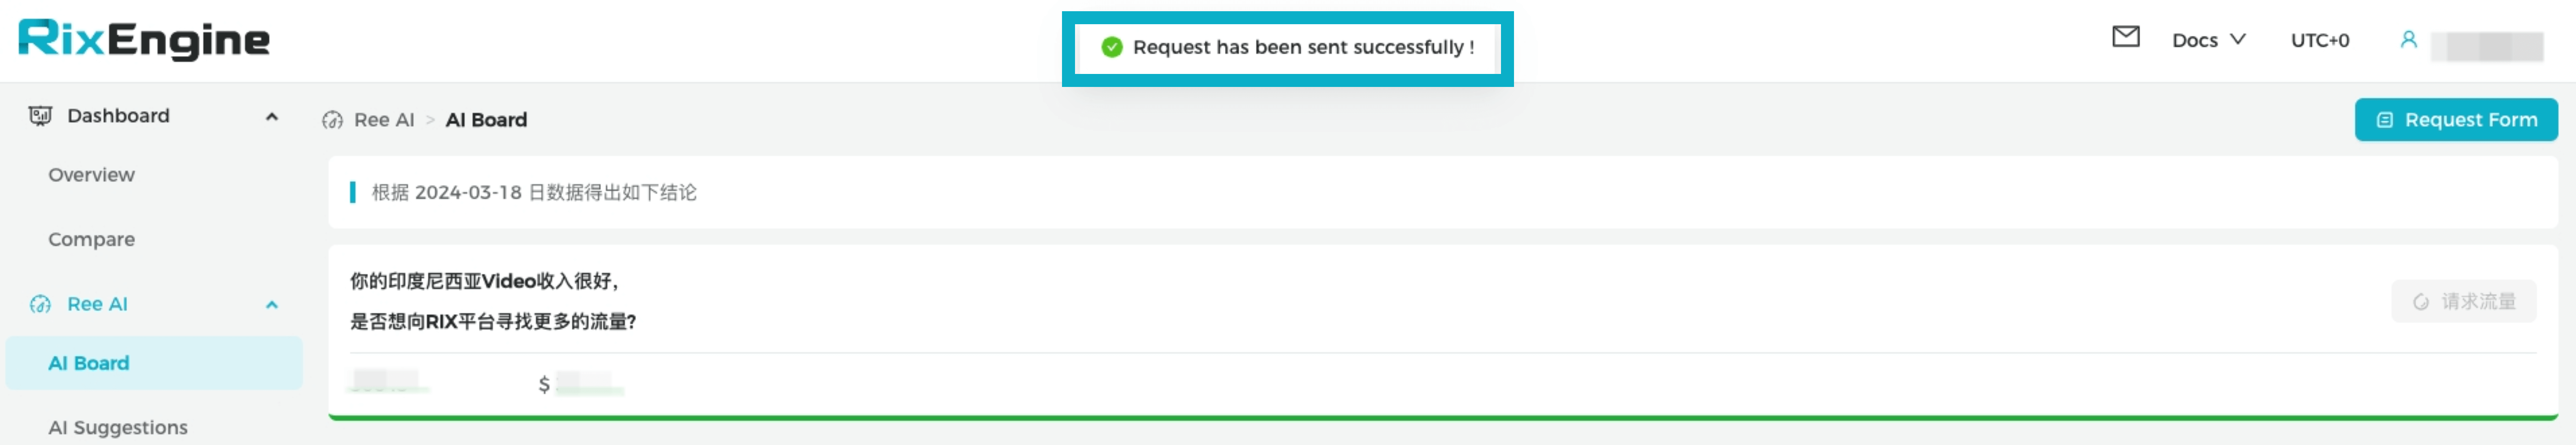Click the Ree AI breadcrumb link

pos(384,120)
